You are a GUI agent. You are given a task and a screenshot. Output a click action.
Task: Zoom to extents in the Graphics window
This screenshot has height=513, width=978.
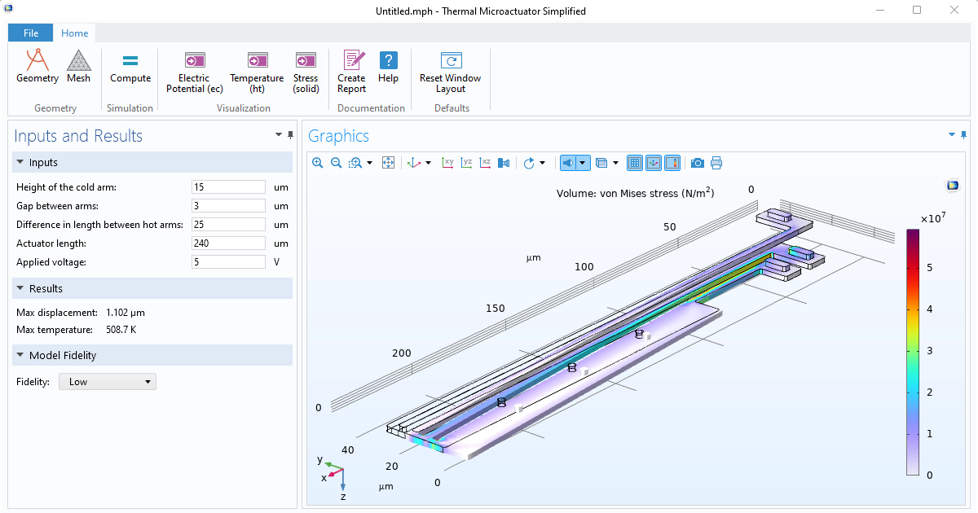click(388, 163)
